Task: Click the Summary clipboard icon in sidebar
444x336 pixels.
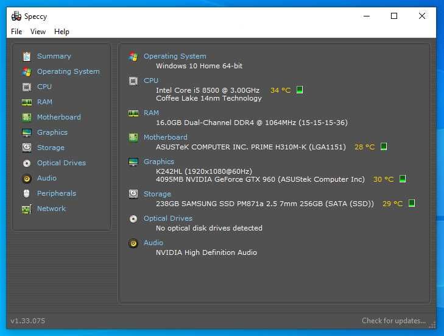Action: [27, 57]
